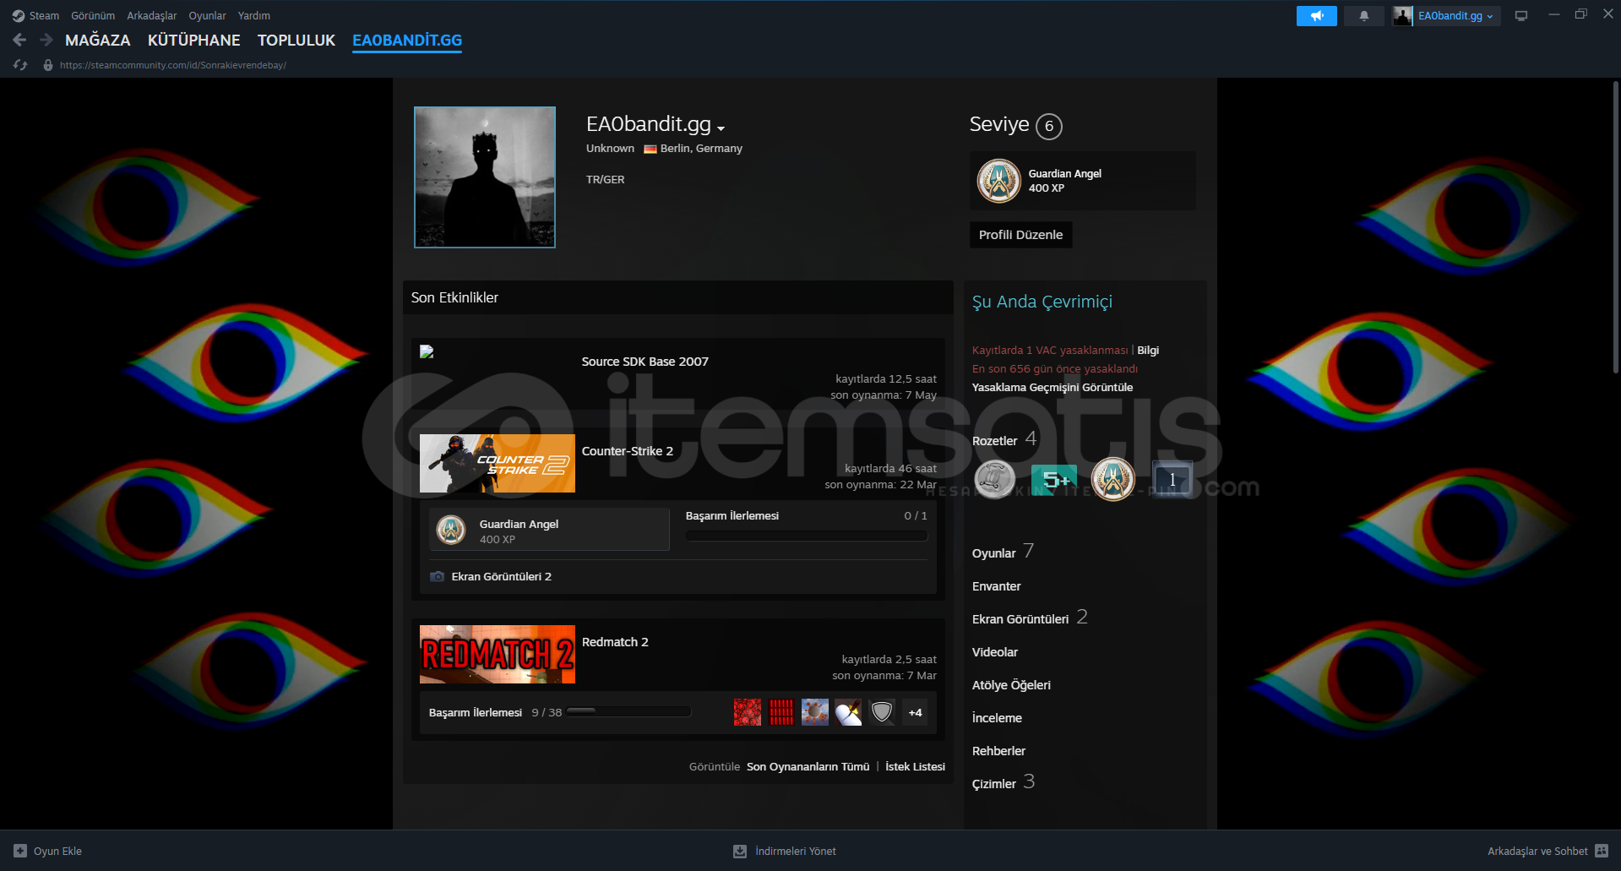Open the first silver coin badge in Rozetler
This screenshot has width=1621, height=871.
pyautogui.click(x=994, y=479)
